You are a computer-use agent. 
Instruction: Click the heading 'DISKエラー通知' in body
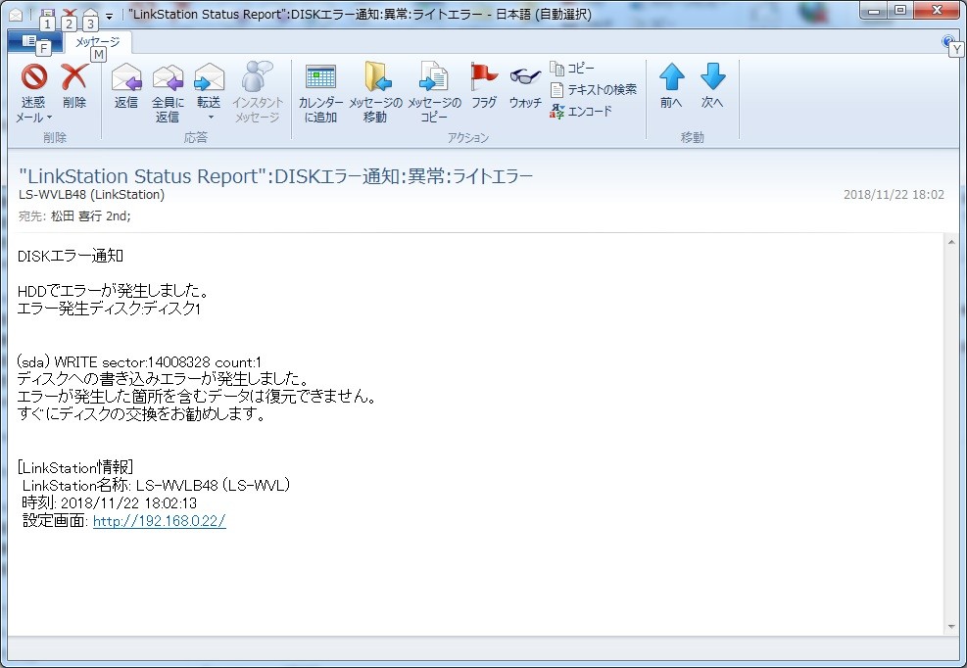(71, 256)
